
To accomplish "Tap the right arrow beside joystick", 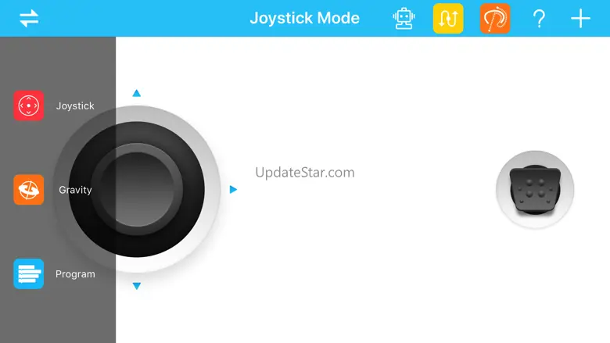I will [x=233, y=190].
